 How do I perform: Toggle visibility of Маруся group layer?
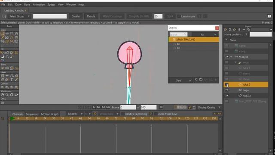226,56
